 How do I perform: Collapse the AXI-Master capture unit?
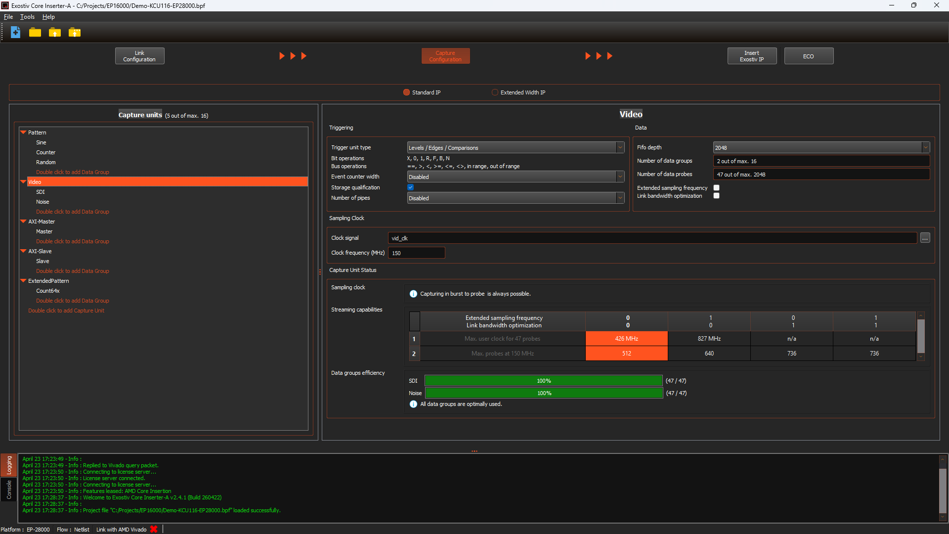[23, 222]
